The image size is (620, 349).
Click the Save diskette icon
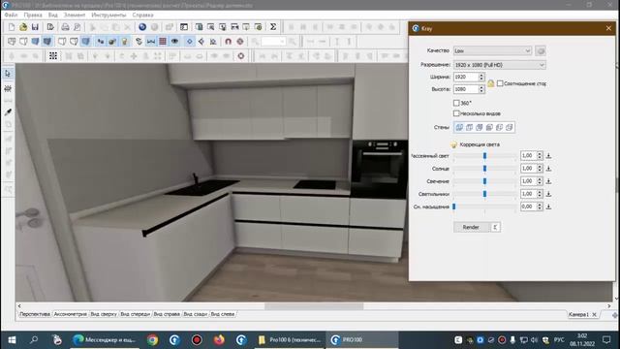(x=35, y=27)
